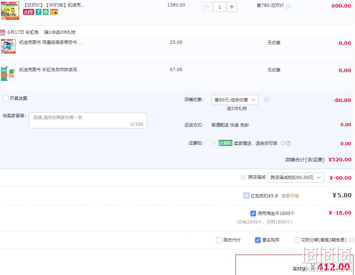The image size is (355, 275).
Task: Click the -80.00 store discount amount
Action: pyautogui.click(x=342, y=100)
